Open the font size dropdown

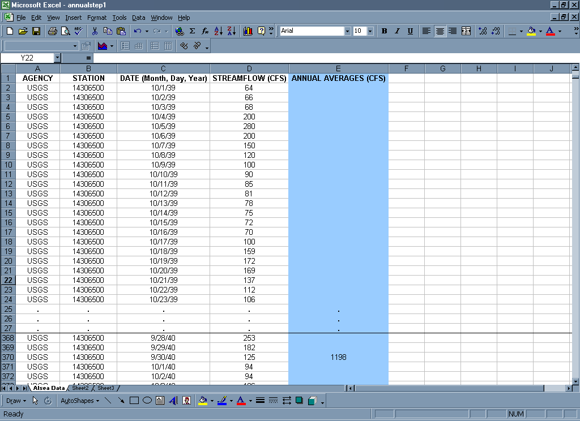tap(370, 31)
